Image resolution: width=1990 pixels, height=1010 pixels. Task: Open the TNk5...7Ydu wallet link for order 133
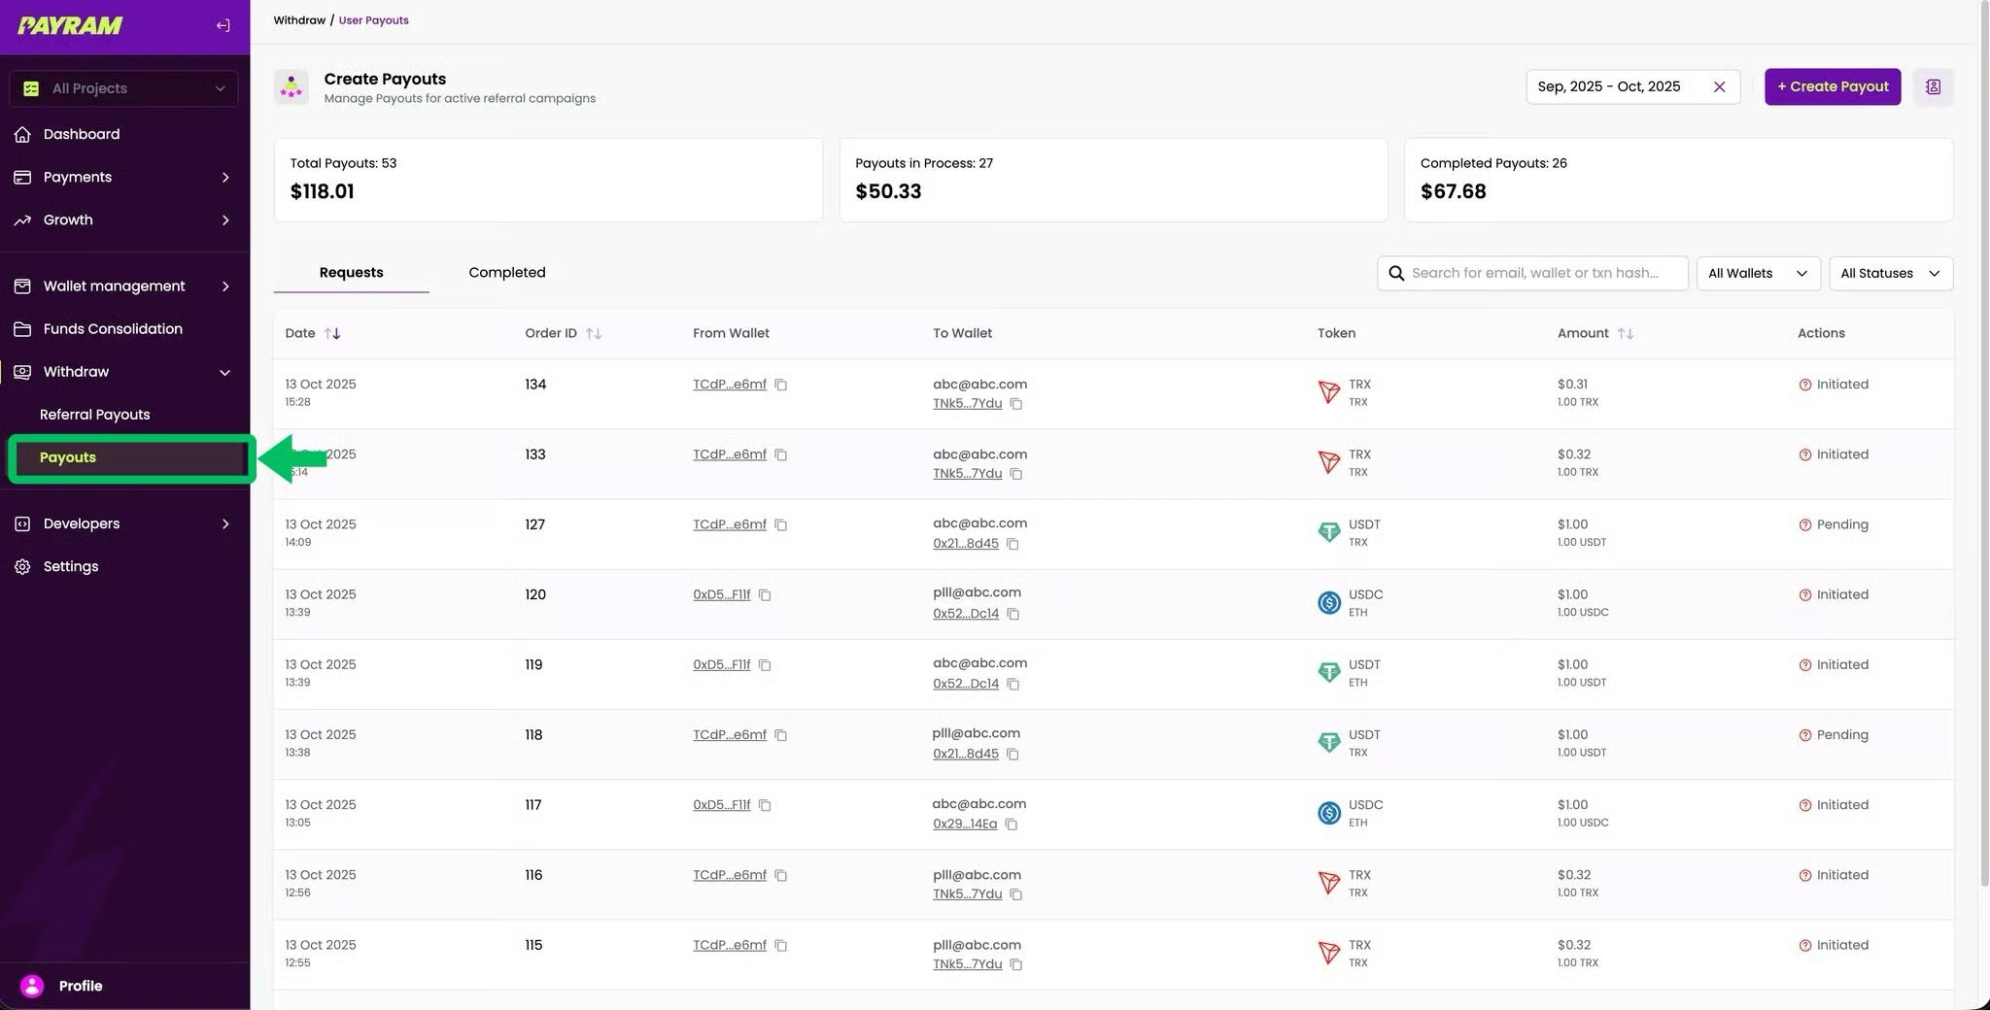(967, 474)
